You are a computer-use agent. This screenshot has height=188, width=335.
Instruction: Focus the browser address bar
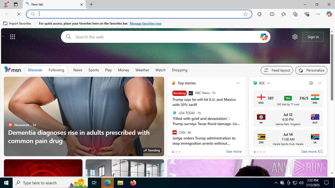139,14
